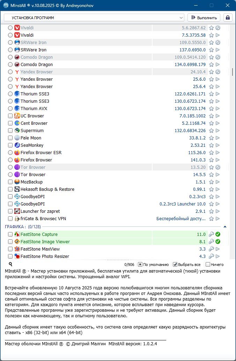Click the 'Выполнить' button

pyautogui.click(x=204, y=18)
